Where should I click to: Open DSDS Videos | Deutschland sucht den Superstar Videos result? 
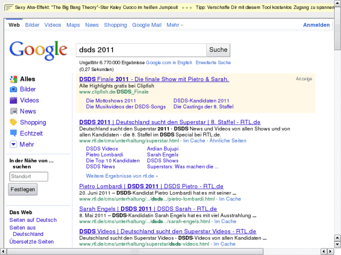tap(167, 231)
